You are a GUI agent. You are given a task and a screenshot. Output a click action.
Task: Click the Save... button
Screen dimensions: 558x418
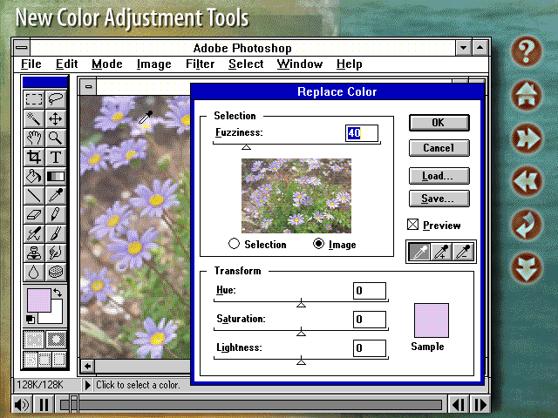[x=439, y=199]
